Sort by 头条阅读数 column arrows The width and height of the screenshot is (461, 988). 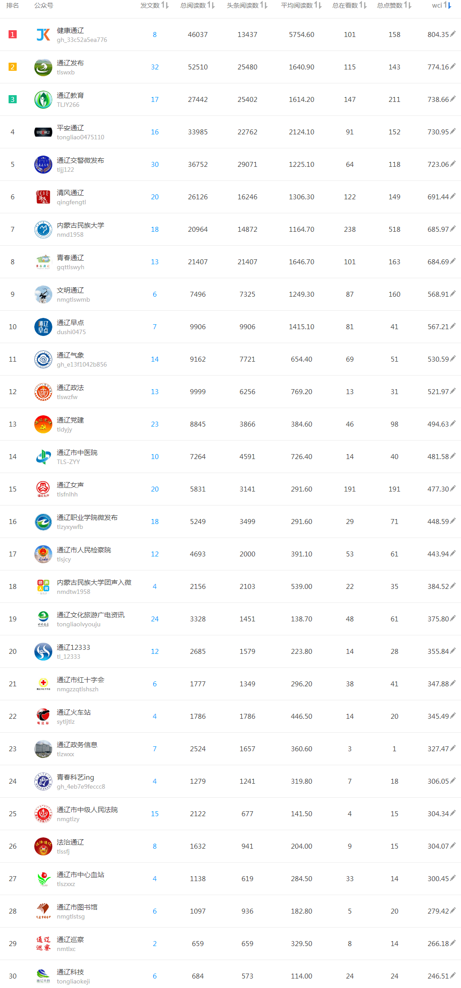click(x=264, y=5)
